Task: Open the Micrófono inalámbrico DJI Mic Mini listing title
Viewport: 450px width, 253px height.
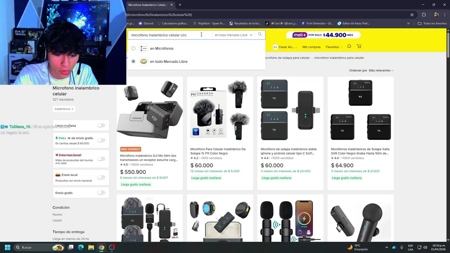Action: (149, 158)
